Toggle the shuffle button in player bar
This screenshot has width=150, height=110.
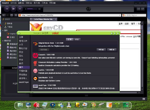pyautogui.click(x=138, y=9)
